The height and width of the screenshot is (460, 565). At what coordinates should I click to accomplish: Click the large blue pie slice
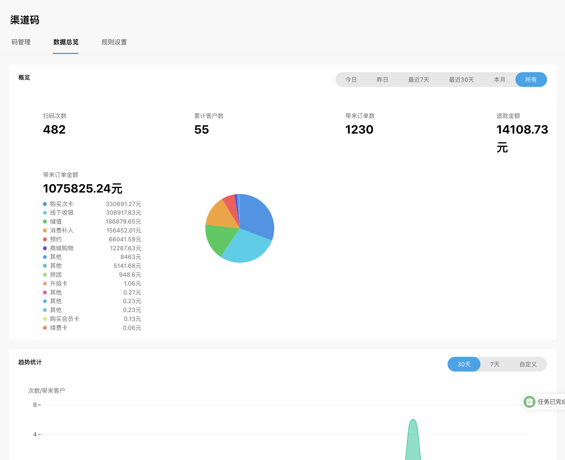click(x=257, y=216)
